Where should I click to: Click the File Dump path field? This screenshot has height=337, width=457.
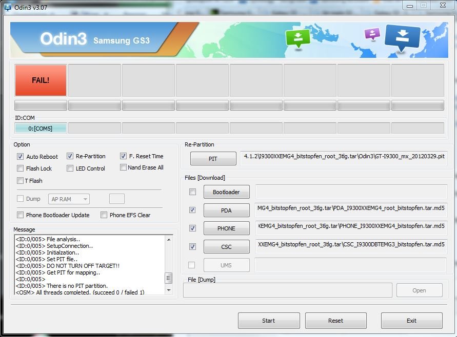point(288,290)
